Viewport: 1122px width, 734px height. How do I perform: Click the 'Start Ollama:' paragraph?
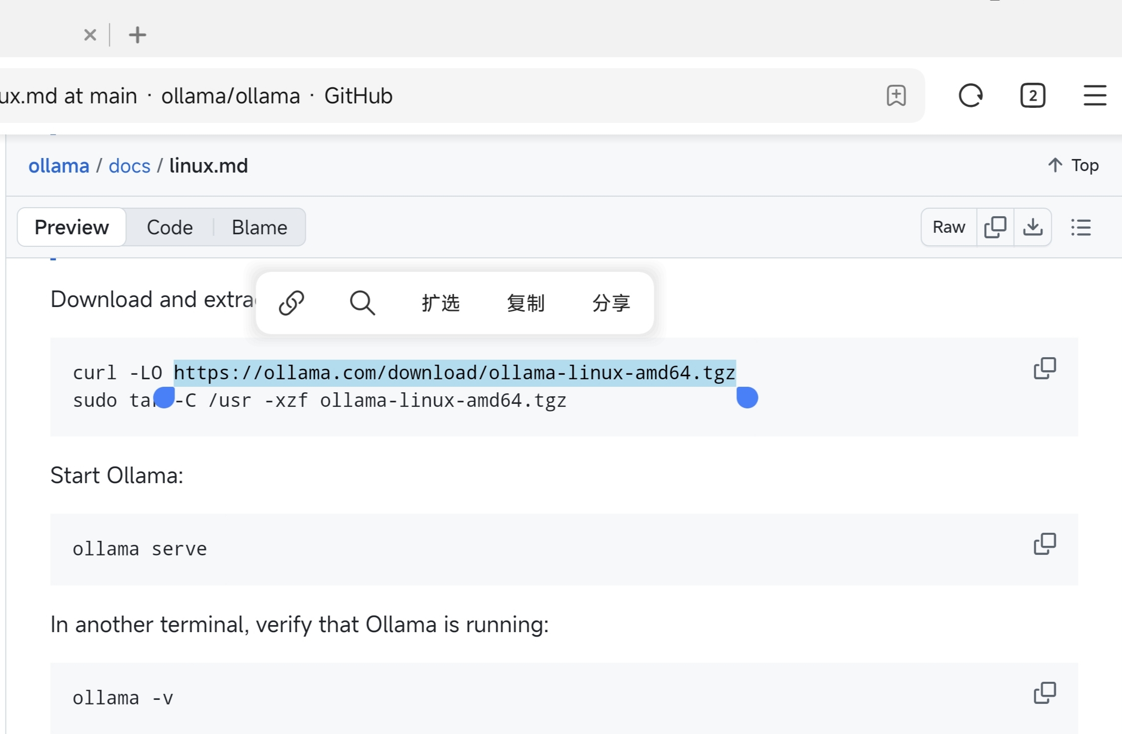(x=117, y=475)
